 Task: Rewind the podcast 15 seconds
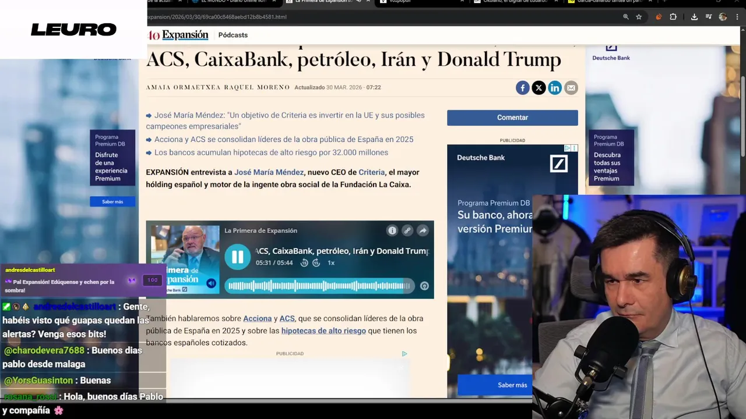coord(304,263)
